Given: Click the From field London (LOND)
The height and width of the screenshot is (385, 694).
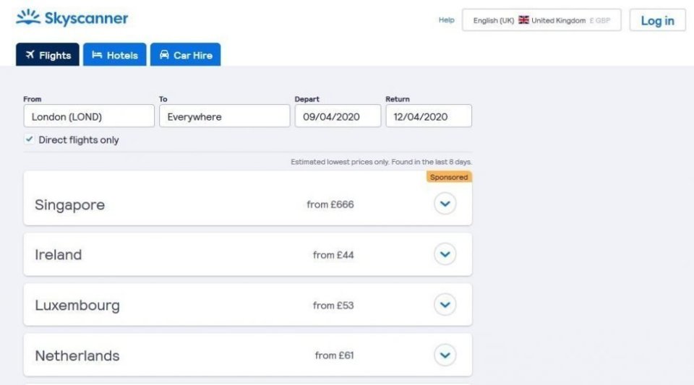Looking at the screenshot, I should (x=89, y=116).
